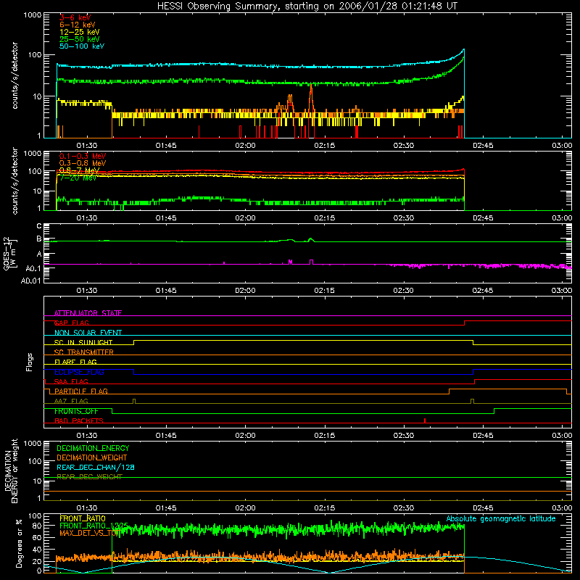The image size is (580, 580).
Task: Click the 0.3-0.8 MeV legend entry
Action: (x=83, y=163)
